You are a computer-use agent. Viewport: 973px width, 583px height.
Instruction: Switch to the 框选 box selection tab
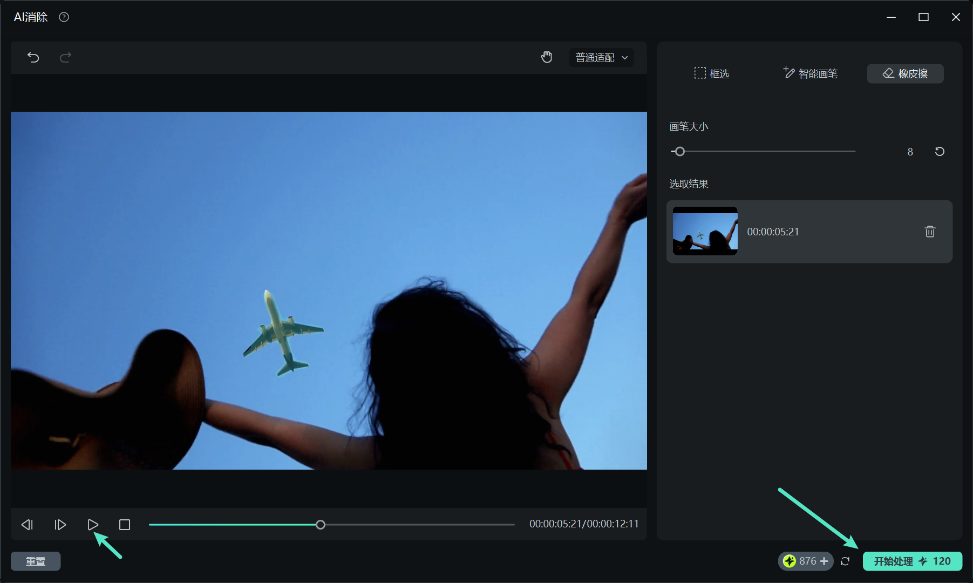tap(712, 73)
